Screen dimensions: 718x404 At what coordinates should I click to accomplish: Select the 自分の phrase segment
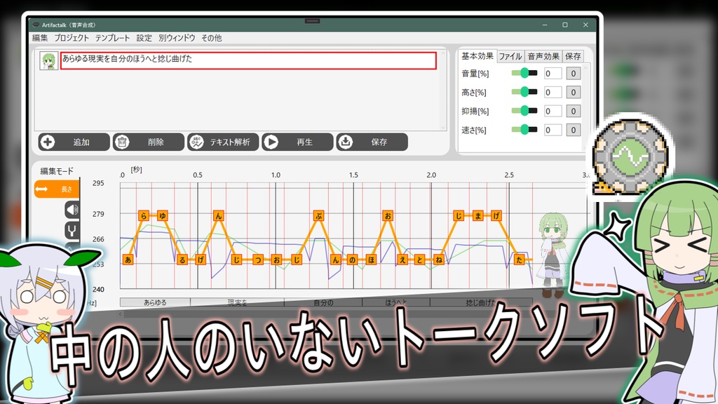[323, 302]
